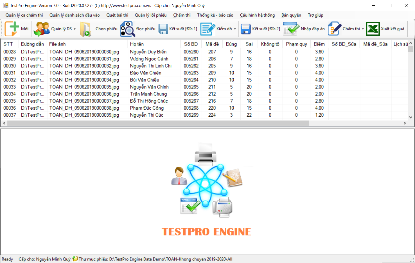Select row with Nguyễn Duy Biển
Image resolution: width=415 pixels, height=263 pixels.
point(204,52)
